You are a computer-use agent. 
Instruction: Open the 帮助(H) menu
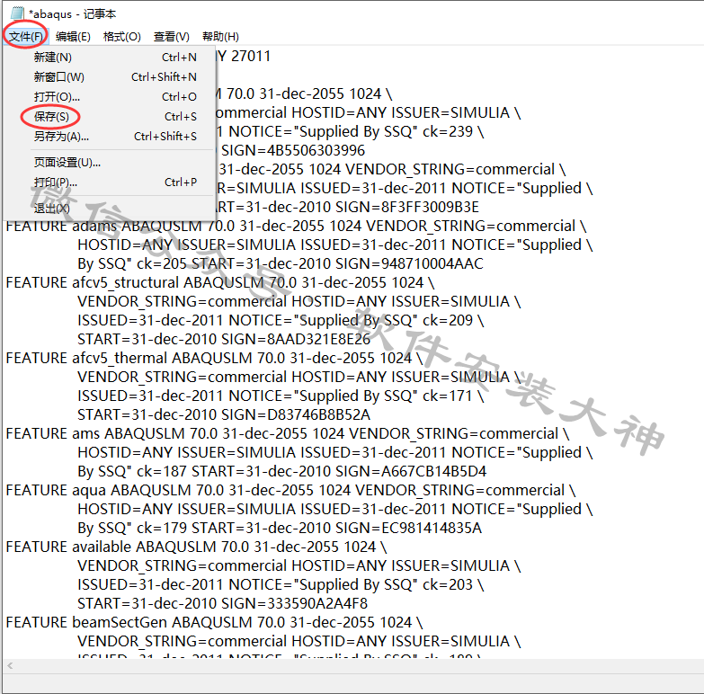(x=220, y=36)
